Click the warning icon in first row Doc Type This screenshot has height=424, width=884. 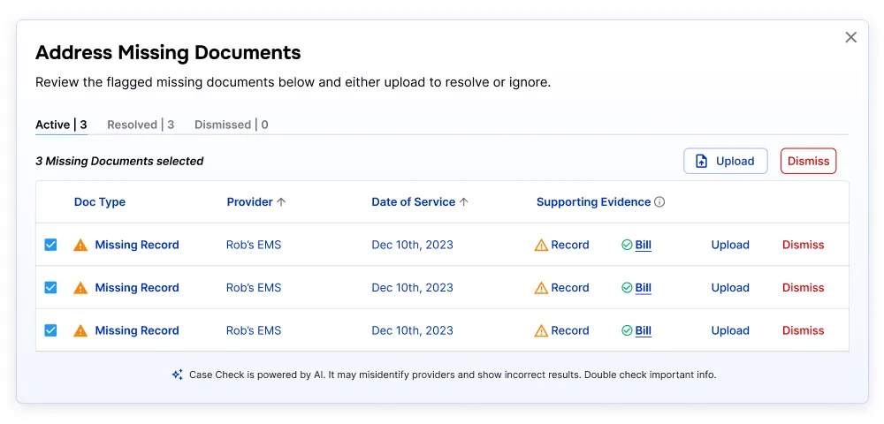80,246
